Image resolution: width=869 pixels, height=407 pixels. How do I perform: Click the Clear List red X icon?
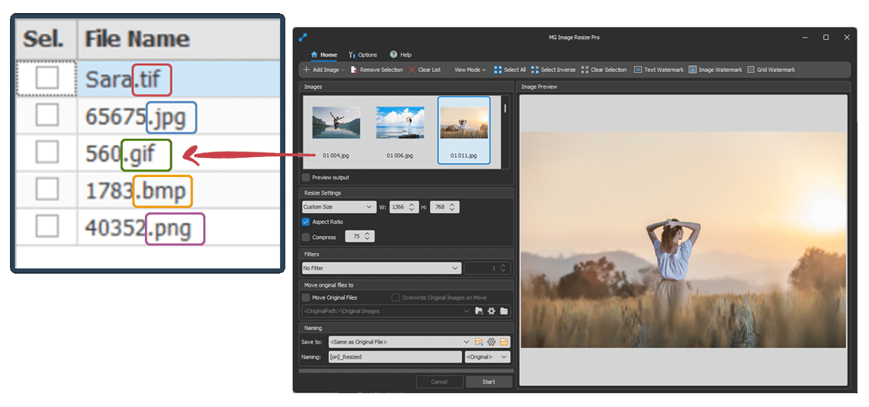point(411,70)
